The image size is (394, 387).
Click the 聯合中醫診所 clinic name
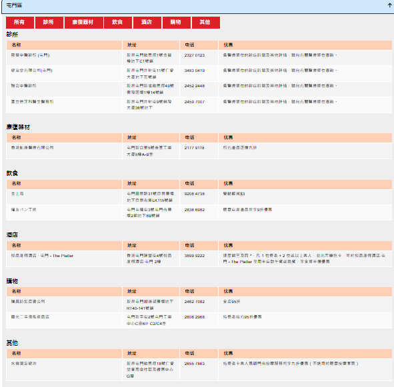[23, 86]
